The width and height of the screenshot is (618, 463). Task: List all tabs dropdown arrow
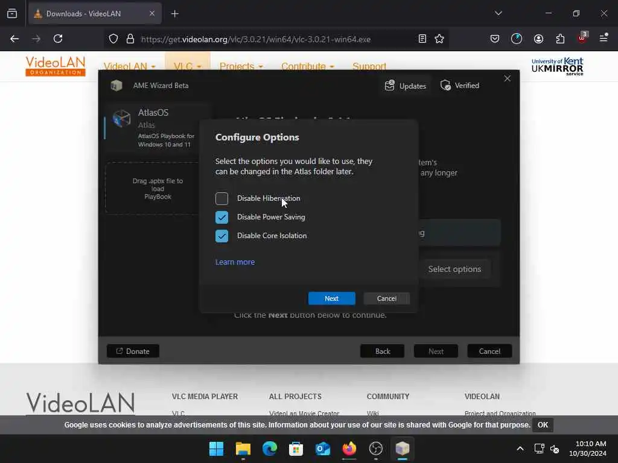[x=498, y=13]
